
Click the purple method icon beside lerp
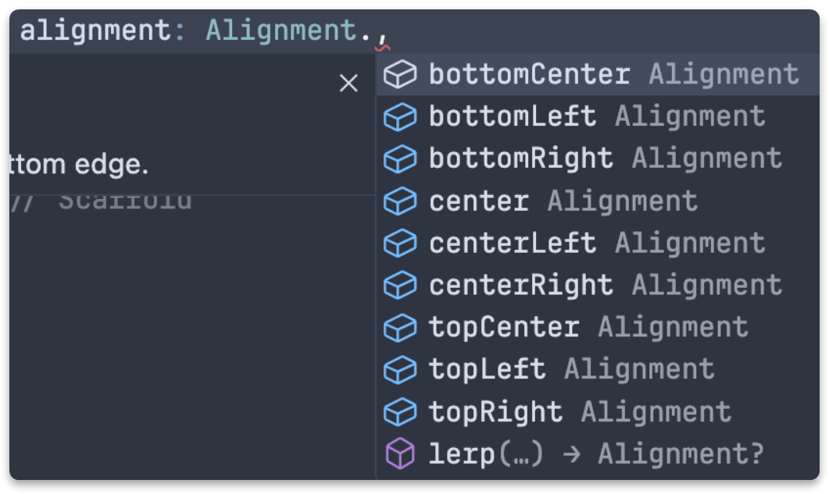tap(401, 454)
